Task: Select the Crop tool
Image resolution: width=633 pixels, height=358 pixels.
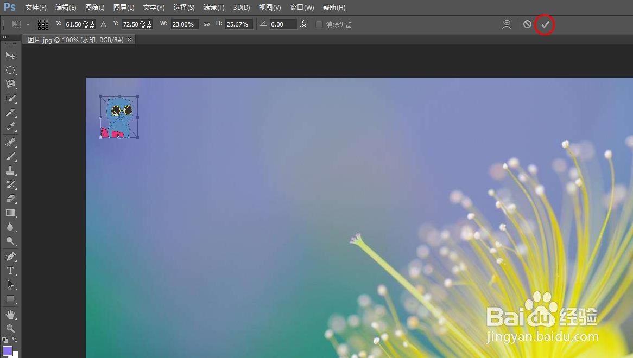Action: 10,112
